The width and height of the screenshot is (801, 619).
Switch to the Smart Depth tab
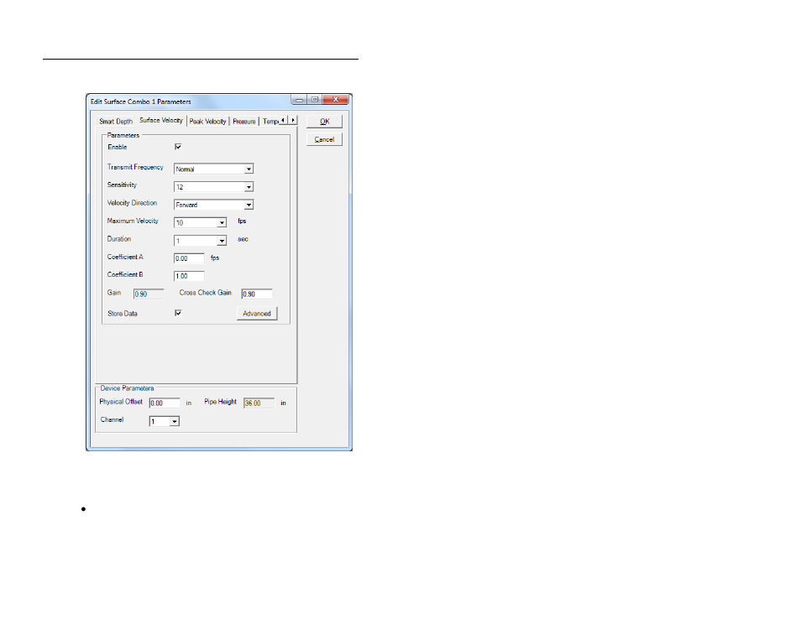[116, 122]
